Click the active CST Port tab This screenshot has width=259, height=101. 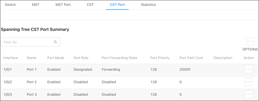point(117,5)
